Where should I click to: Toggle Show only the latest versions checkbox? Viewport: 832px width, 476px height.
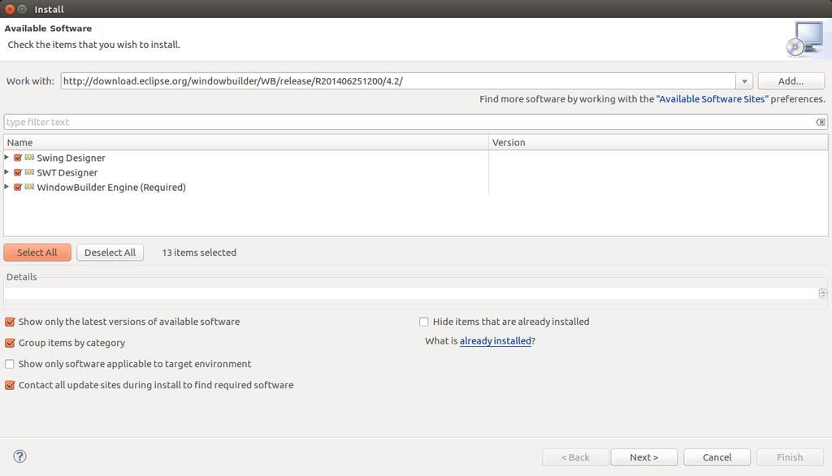(10, 322)
